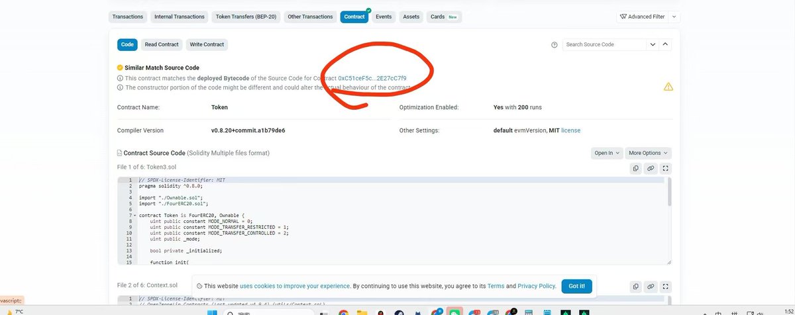Focus the Search Source Code field
The height and width of the screenshot is (315, 795).
604,44
